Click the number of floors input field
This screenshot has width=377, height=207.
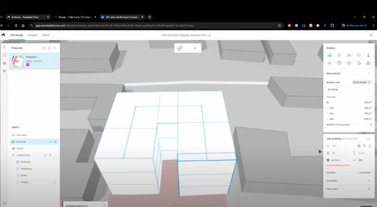(338, 153)
